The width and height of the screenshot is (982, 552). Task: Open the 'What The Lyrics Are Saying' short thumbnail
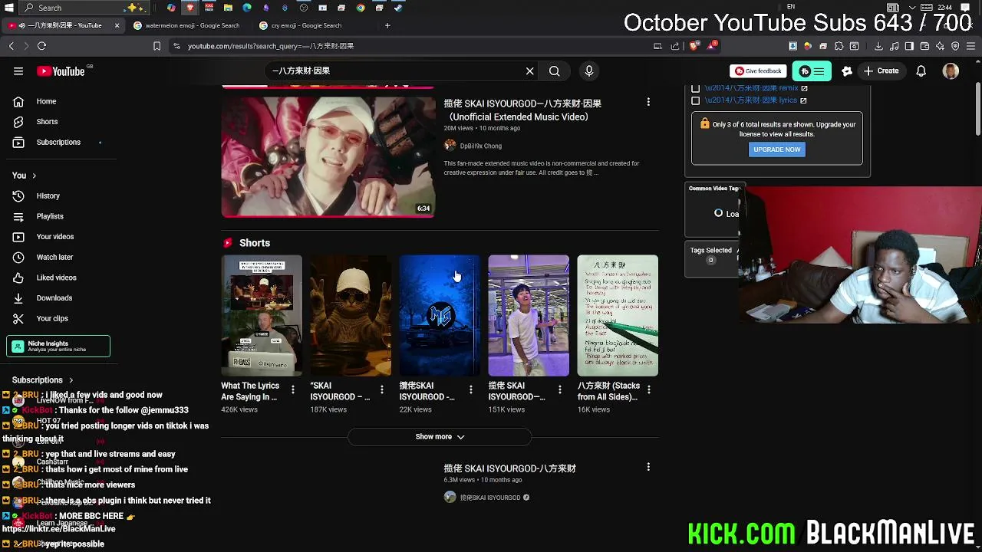tap(262, 315)
